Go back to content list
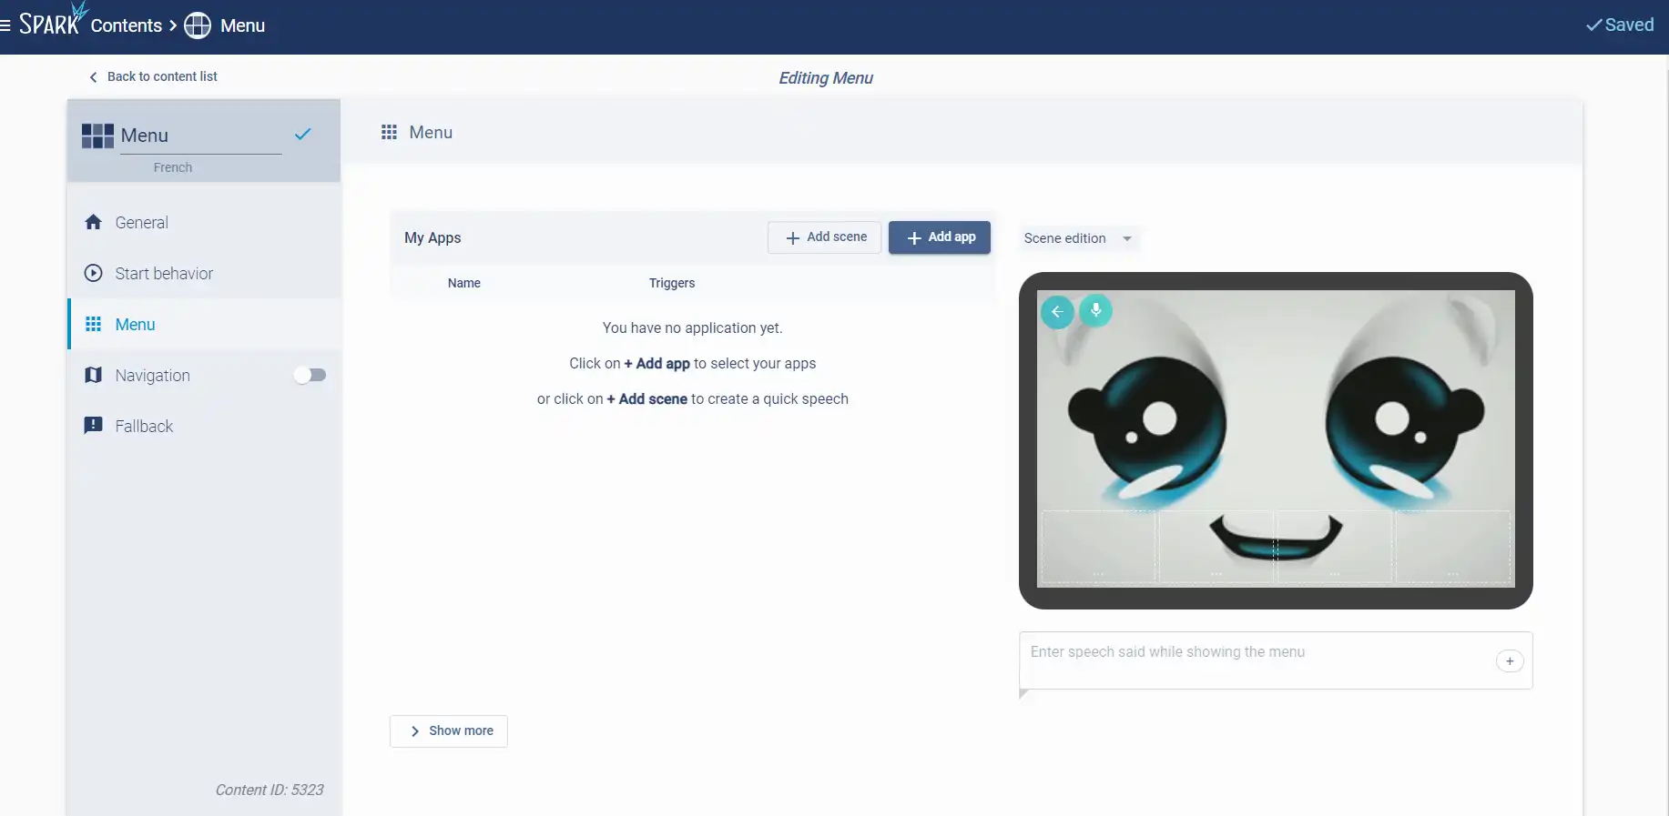 coord(153,76)
